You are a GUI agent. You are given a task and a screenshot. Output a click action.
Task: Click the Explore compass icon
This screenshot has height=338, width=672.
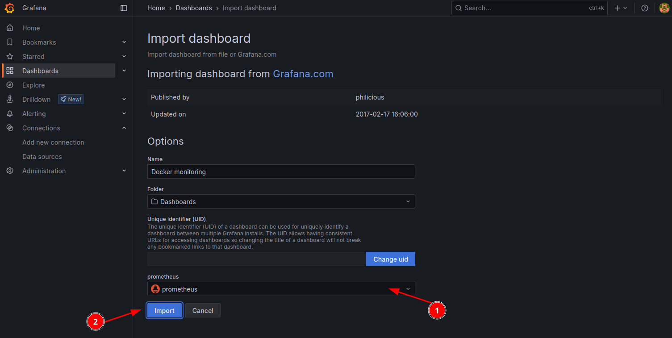click(x=10, y=85)
